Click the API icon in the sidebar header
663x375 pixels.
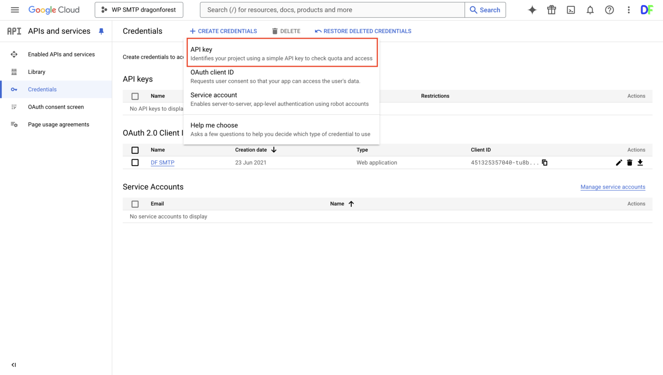point(14,31)
